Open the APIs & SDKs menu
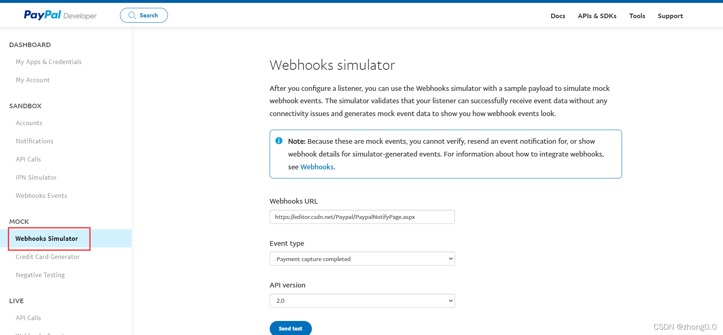The width and height of the screenshot is (723, 335). click(597, 16)
